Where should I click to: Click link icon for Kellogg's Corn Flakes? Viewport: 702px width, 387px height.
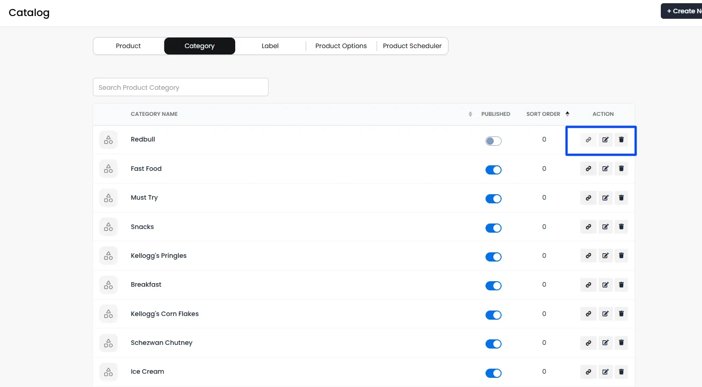589,314
